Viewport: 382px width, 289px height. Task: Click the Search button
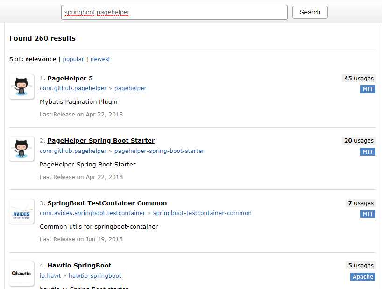coord(310,12)
